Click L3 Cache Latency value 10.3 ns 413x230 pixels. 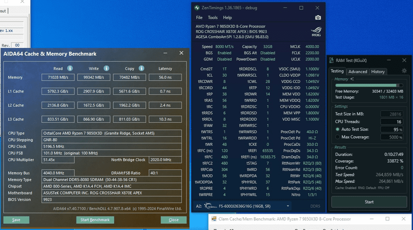165,119
